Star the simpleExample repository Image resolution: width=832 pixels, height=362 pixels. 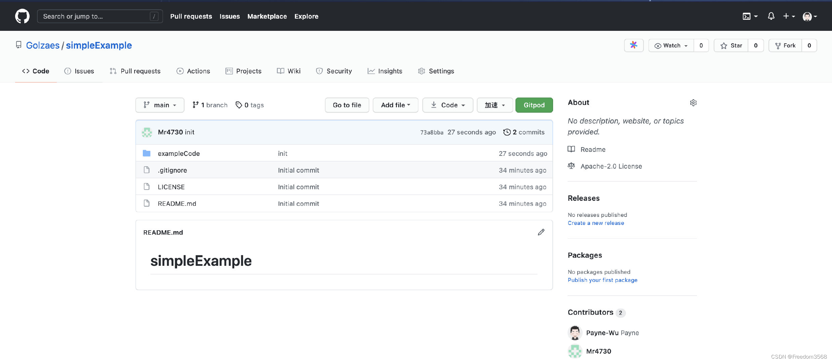click(x=731, y=45)
